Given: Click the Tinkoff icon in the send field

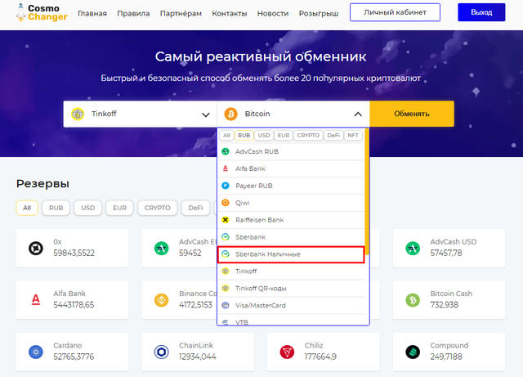Looking at the screenshot, I should point(78,114).
